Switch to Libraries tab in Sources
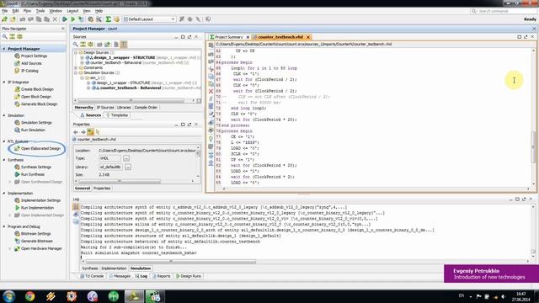This screenshot has height=303, width=539. click(x=124, y=108)
